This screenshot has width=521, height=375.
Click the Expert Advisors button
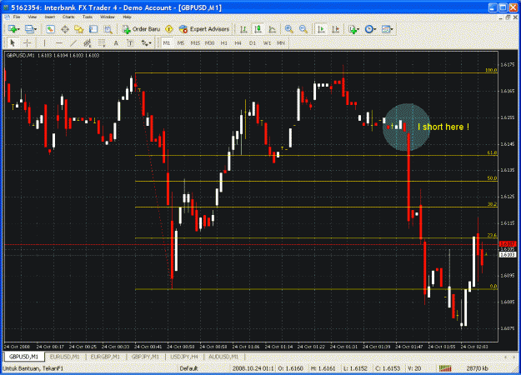coord(204,29)
